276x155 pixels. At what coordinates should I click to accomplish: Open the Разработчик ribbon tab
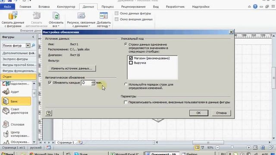[175, 7]
